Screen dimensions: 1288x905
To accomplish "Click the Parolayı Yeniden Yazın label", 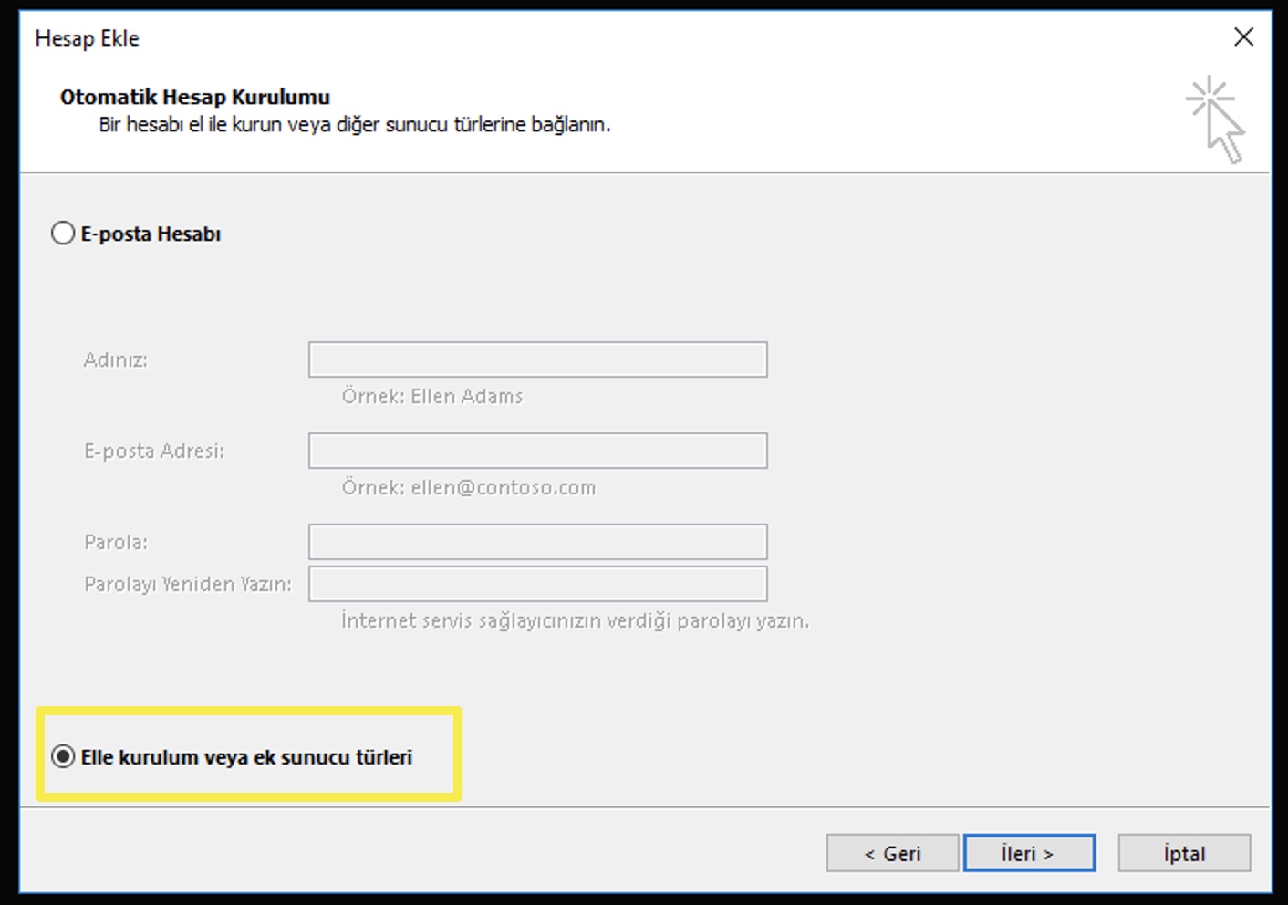I will (x=188, y=585).
